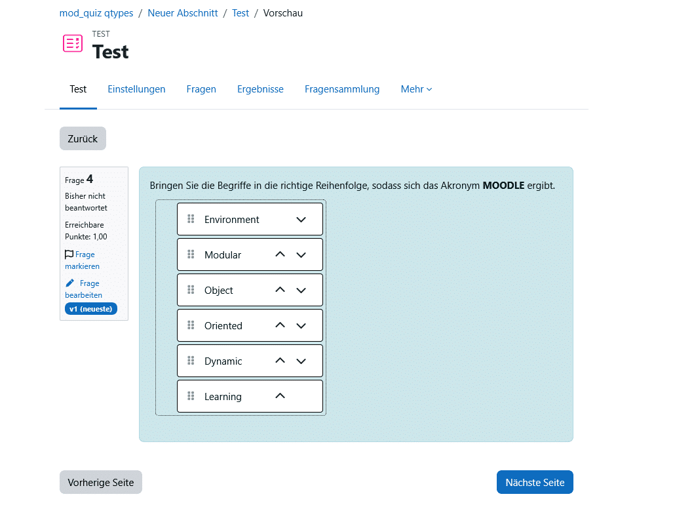Screen dimensions: 675x507
Task: Select the Oriented item text
Action: click(223, 326)
